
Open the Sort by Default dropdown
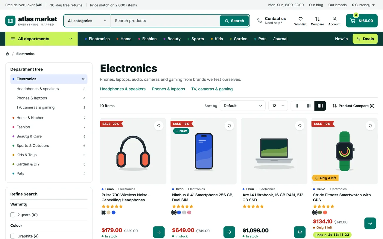point(243,106)
